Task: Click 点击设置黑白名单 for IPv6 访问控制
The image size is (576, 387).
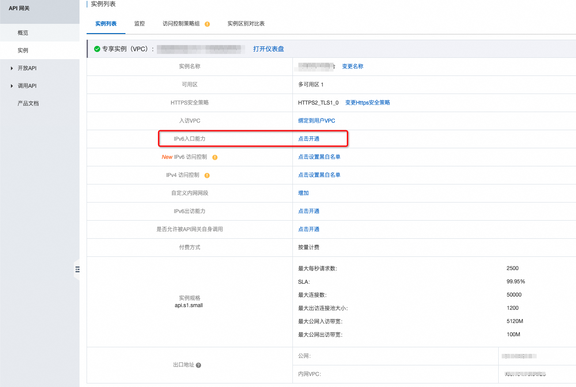Action: pos(319,157)
